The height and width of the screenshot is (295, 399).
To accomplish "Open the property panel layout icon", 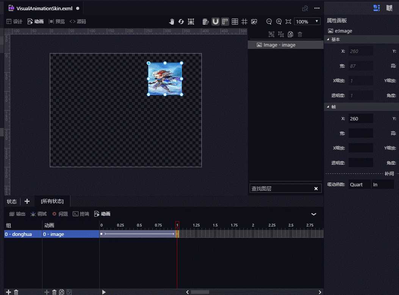I will [x=377, y=8].
